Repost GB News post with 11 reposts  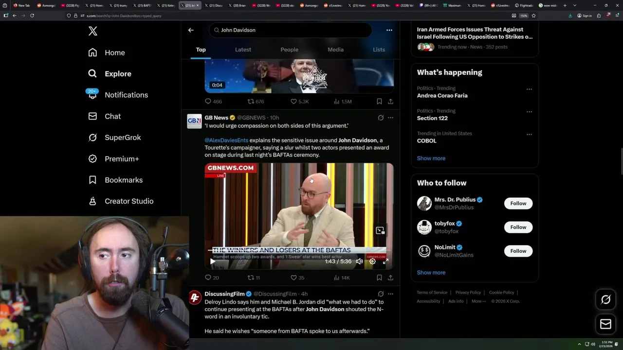pos(254,278)
